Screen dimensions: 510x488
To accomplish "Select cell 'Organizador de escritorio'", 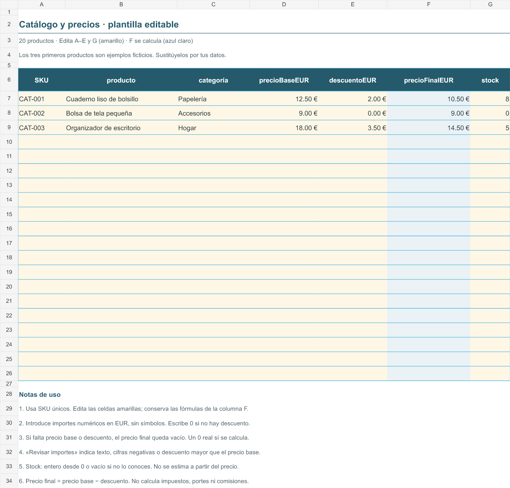I will (x=121, y=128).
